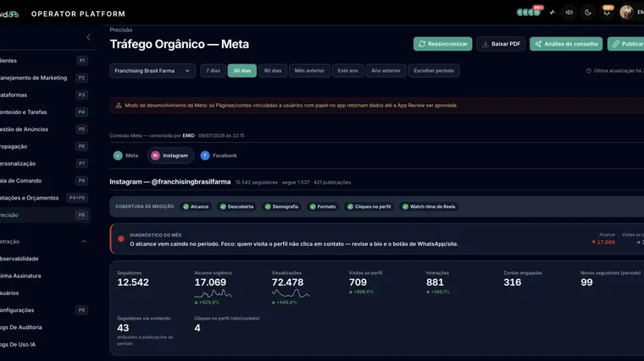
Task: Select the 90 dias period
Action: point(273,71)
